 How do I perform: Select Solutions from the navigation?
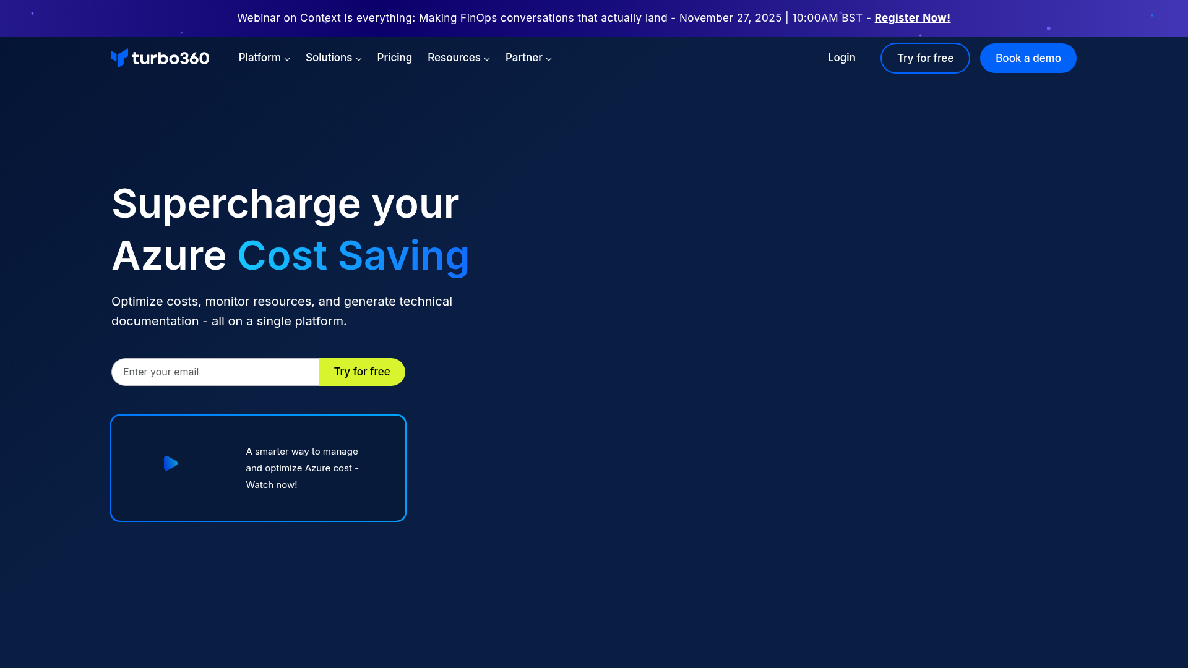tap(329, 58)
